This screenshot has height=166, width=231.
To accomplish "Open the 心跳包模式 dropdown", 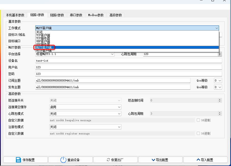I will [119, 113].
